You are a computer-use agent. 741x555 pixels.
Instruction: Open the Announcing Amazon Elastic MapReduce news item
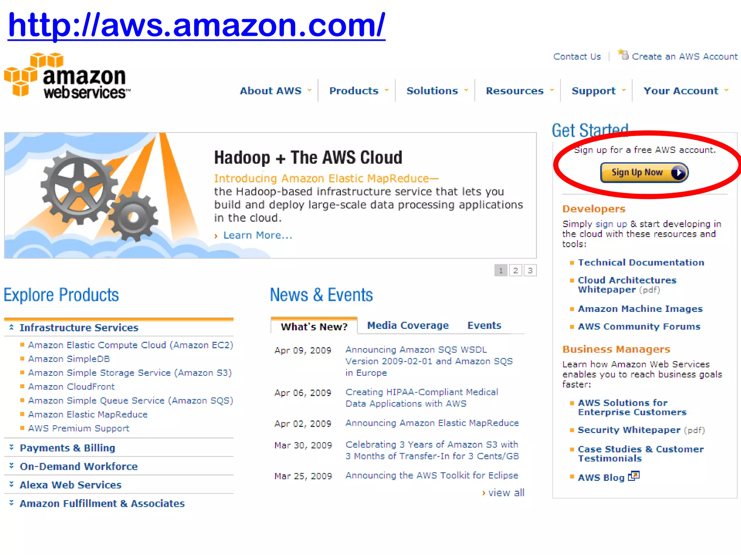click(x=432, y=423)
